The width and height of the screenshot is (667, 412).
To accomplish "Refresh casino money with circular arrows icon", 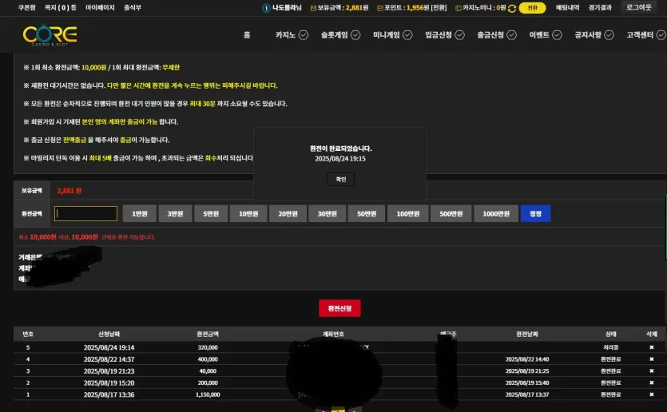I will [x=512, y=8].
